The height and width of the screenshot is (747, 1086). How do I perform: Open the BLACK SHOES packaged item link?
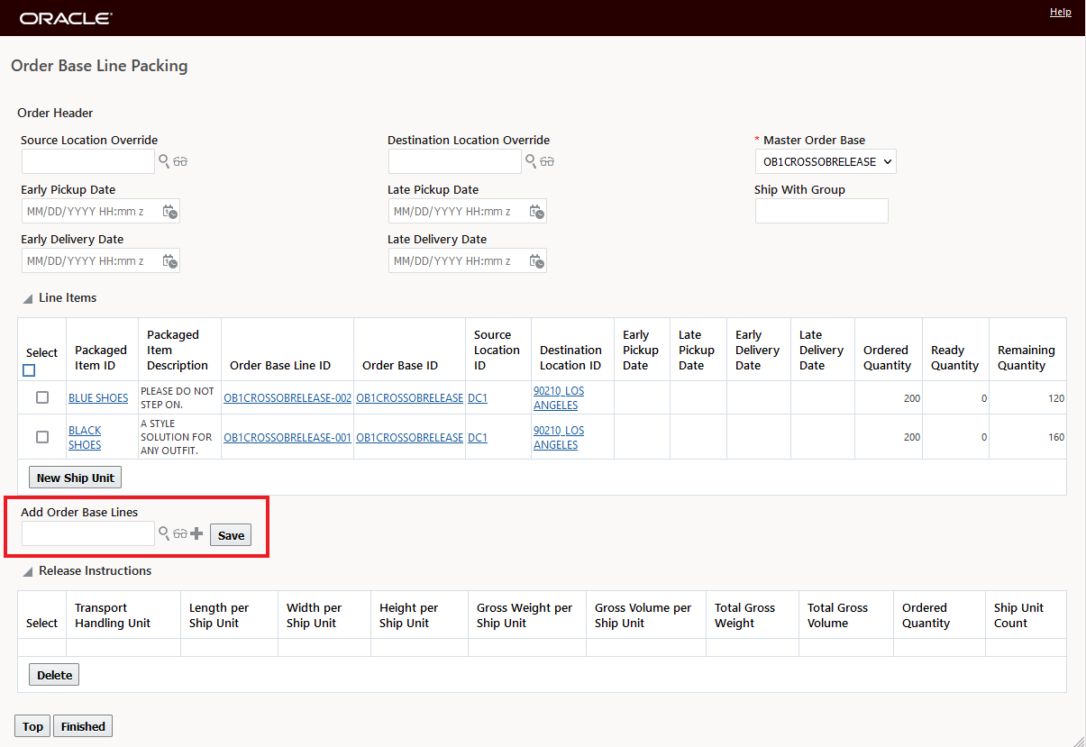(85, 437)
